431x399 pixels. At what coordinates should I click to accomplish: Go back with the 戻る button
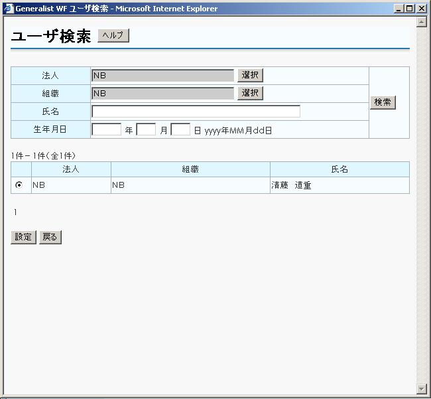point(50,237)
